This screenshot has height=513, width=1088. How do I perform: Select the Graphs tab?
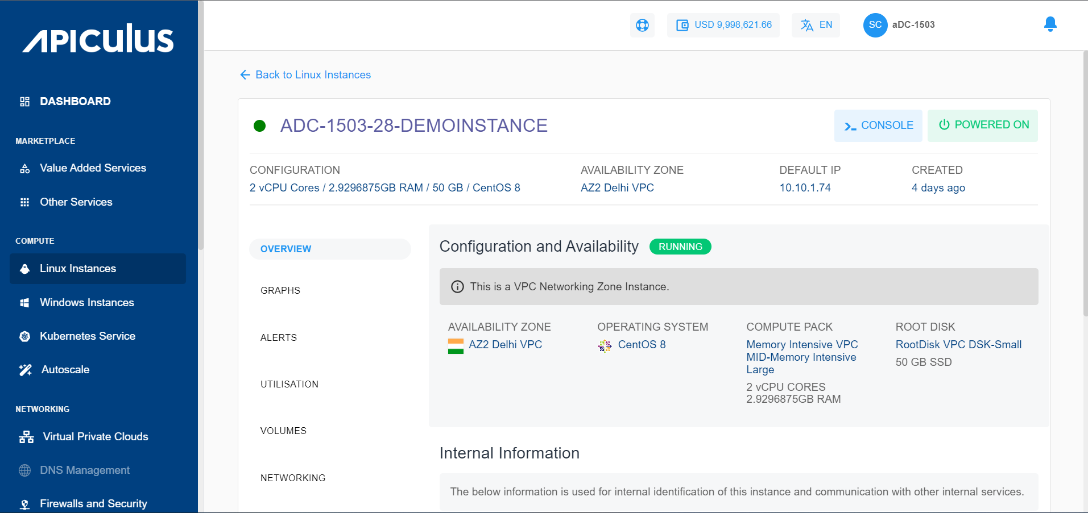click(280, 290)
